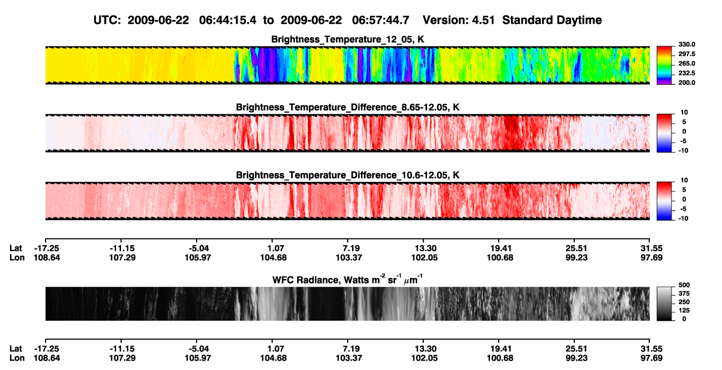Click the WFC Radiance grayscale color bar
Viewport: 722px width, 370px height.
coord(664,304)
